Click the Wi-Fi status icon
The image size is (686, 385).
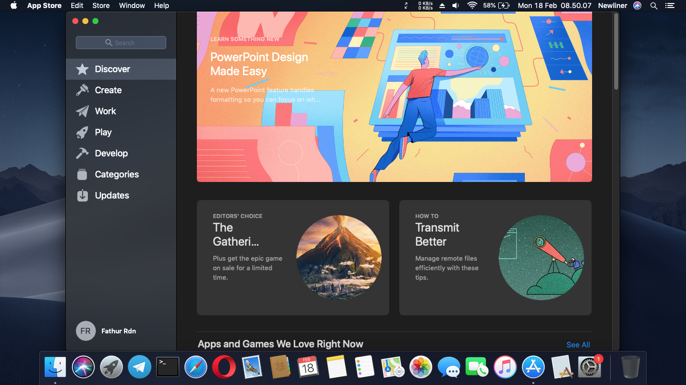click(x=472, y=6)
